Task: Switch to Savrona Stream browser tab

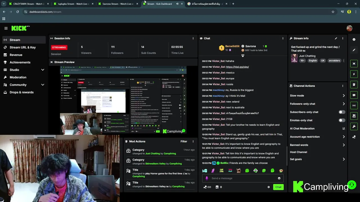Action: tap(118, 4)
